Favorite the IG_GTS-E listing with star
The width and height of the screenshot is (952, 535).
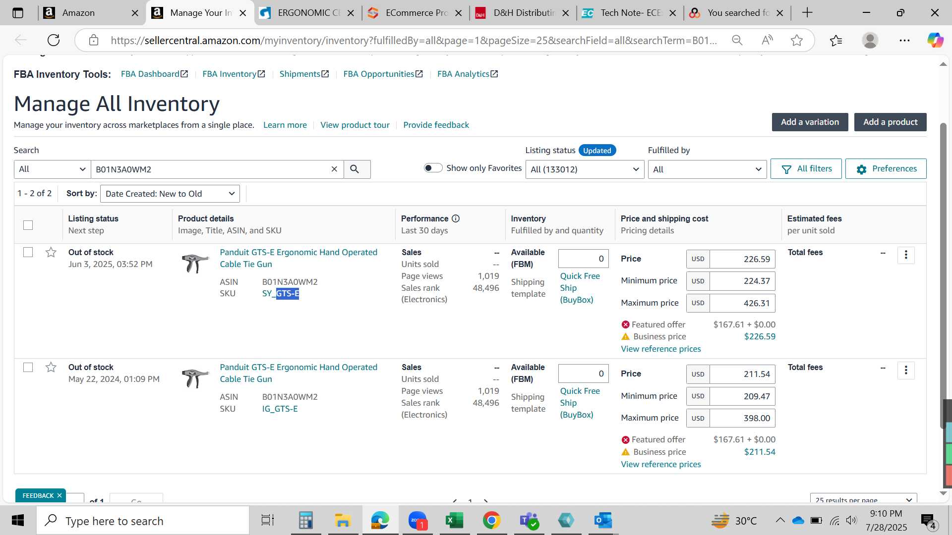pos(51,368)
